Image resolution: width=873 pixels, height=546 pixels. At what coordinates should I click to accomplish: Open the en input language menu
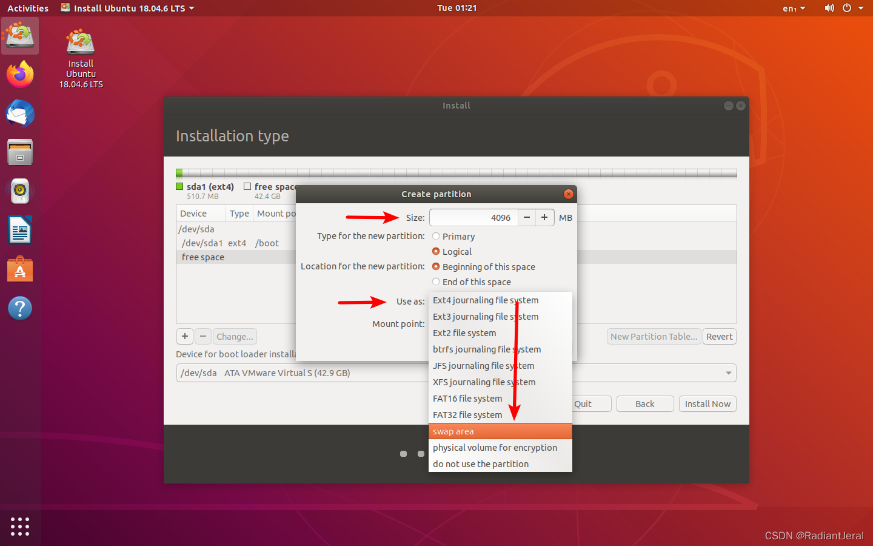[794, 8]
